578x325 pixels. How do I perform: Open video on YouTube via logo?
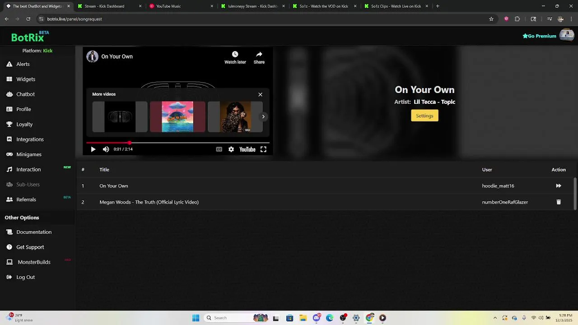click(247, 149)
